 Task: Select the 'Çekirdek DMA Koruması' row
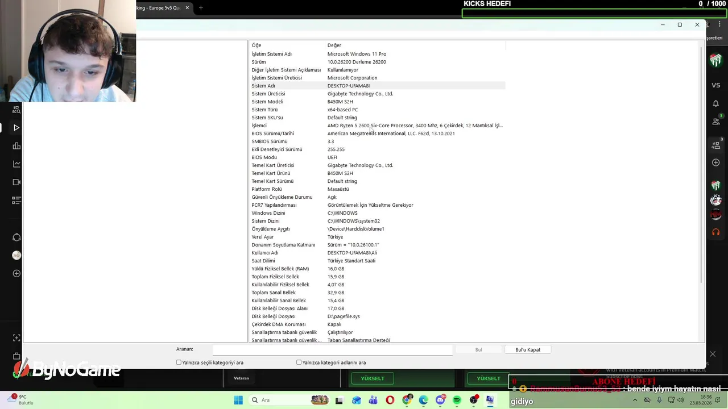tap(377, 324)
